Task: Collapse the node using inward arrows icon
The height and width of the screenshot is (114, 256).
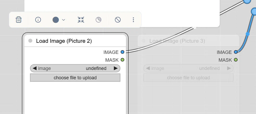Action: (81, 20)
